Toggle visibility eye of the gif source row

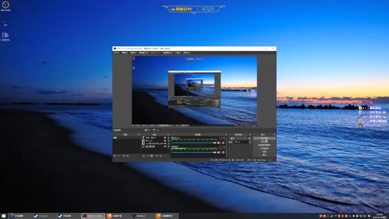point(165,141)
